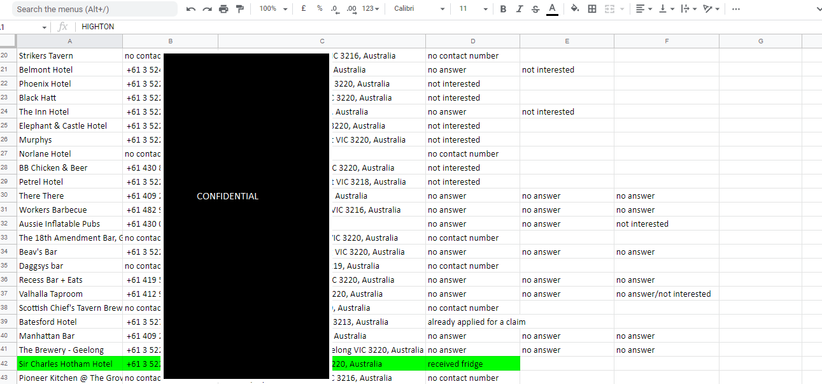Click the 'no answer/not interested' cell
Screen dimensions: 822x384
pyautogui.click(x=667, y=294)
